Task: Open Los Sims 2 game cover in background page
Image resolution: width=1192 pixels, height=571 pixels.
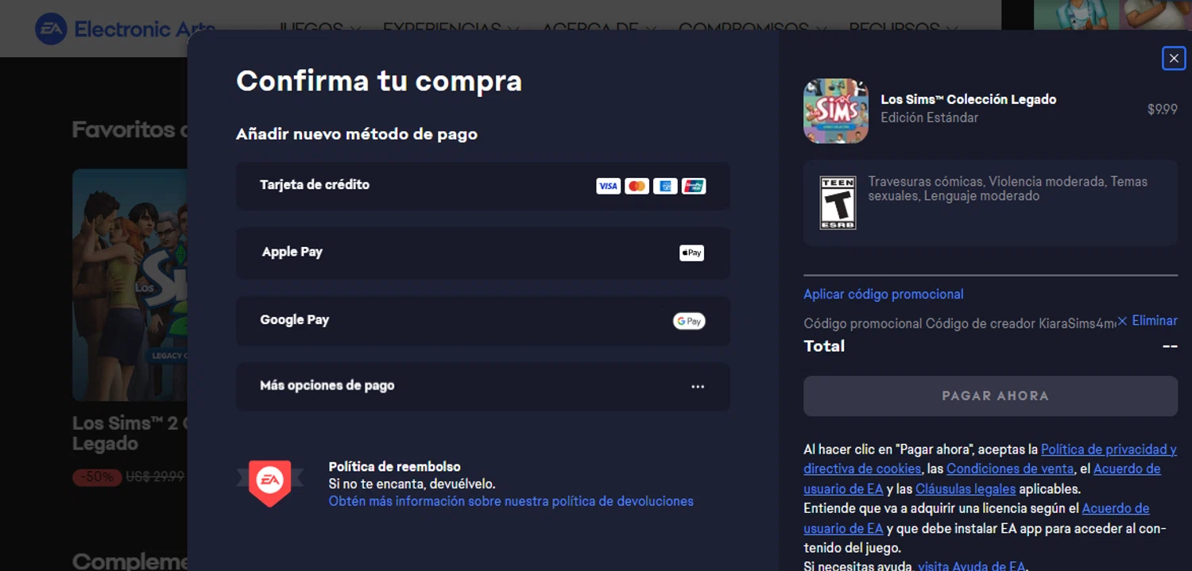Action: [x=130, y=284]
